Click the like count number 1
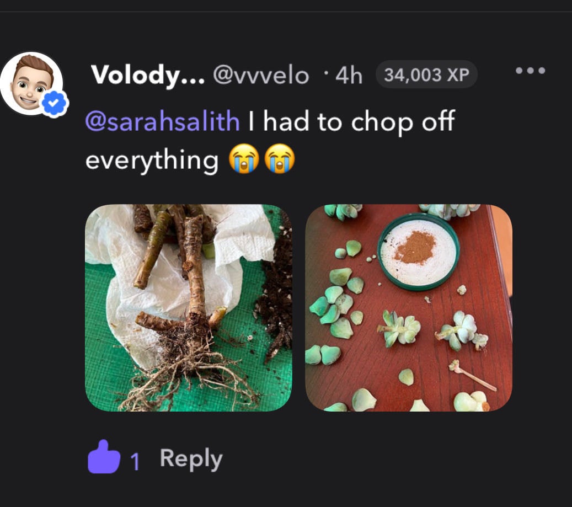Screen dimensions: 572x507 pos(135,461)
